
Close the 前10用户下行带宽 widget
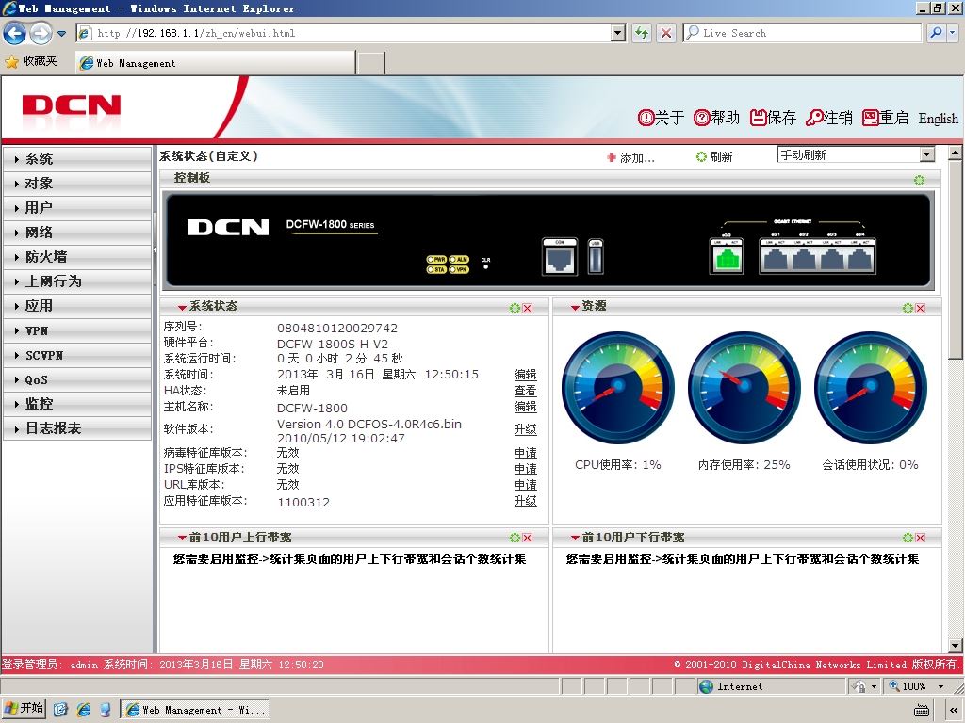920,538
